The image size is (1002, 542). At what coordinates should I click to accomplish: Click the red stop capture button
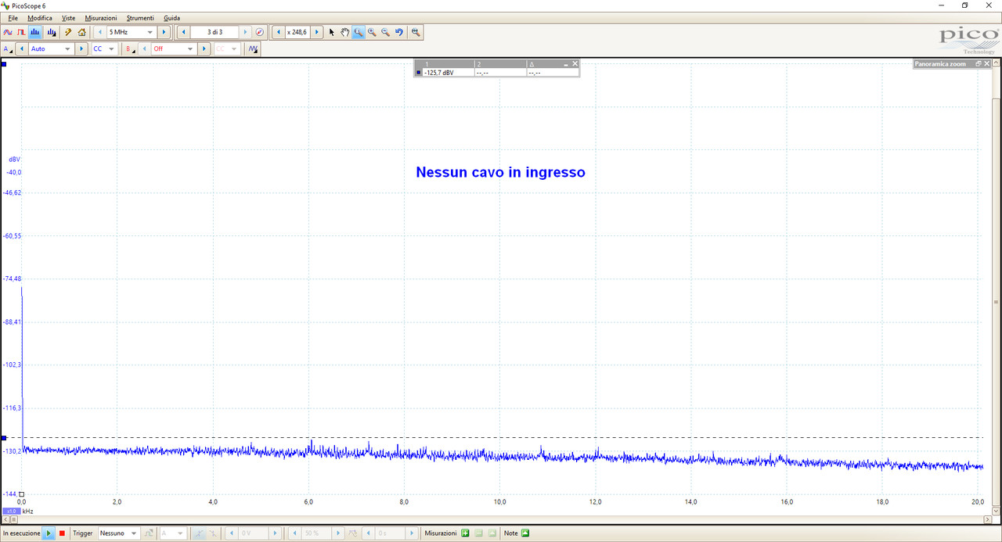point(62,533)
